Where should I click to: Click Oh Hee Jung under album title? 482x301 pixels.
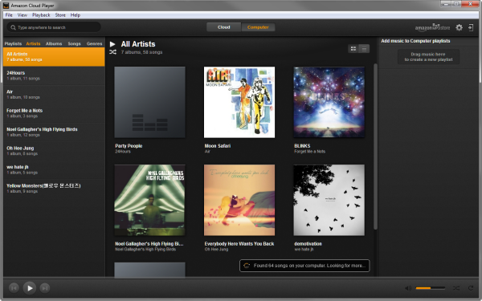pyautogui.click(x=216, y=250)
